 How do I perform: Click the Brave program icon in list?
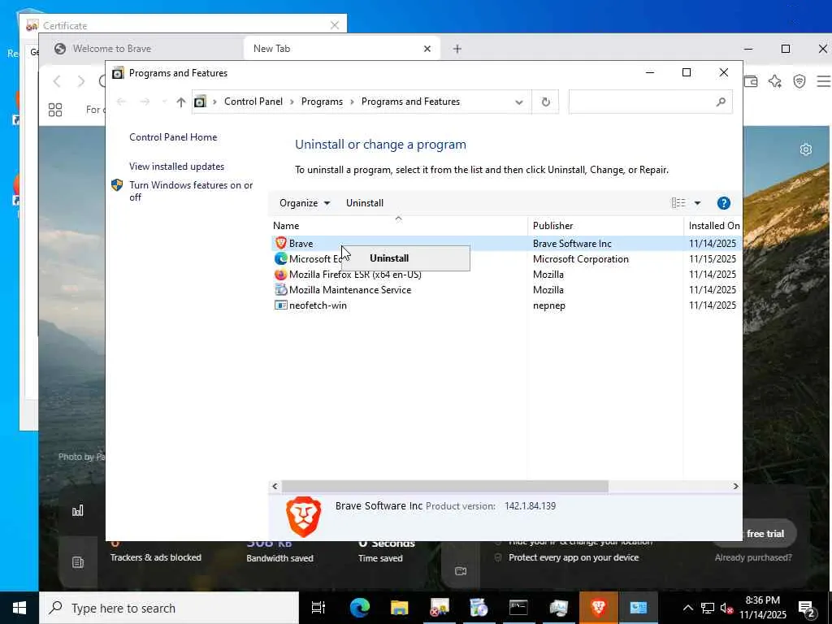click(x=280, y=243)
